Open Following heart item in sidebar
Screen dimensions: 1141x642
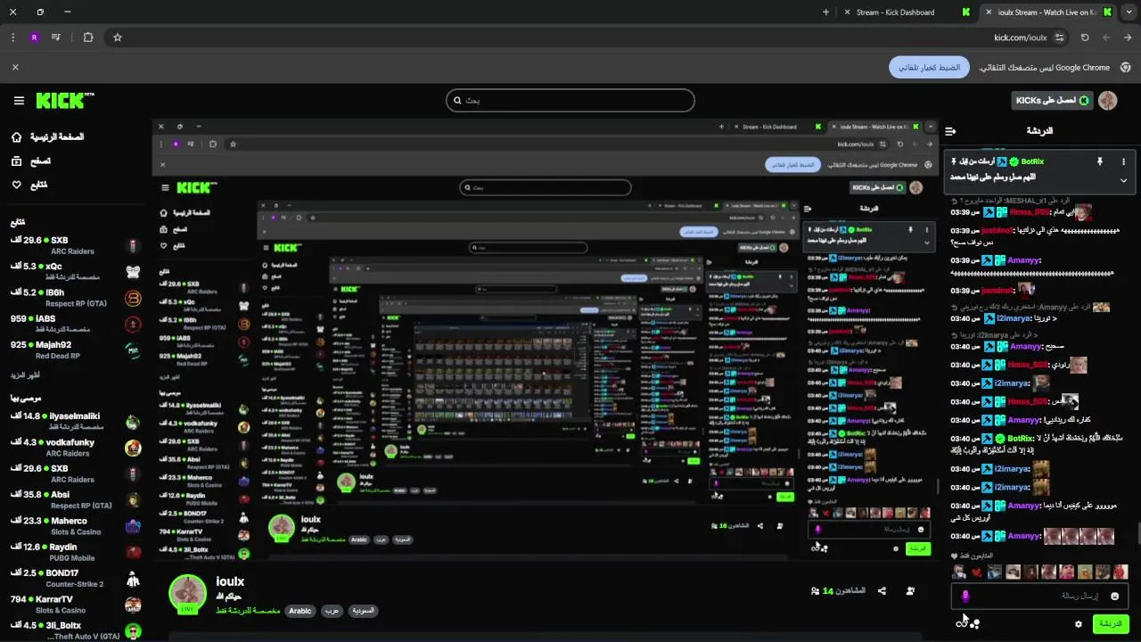click(29, 185)
